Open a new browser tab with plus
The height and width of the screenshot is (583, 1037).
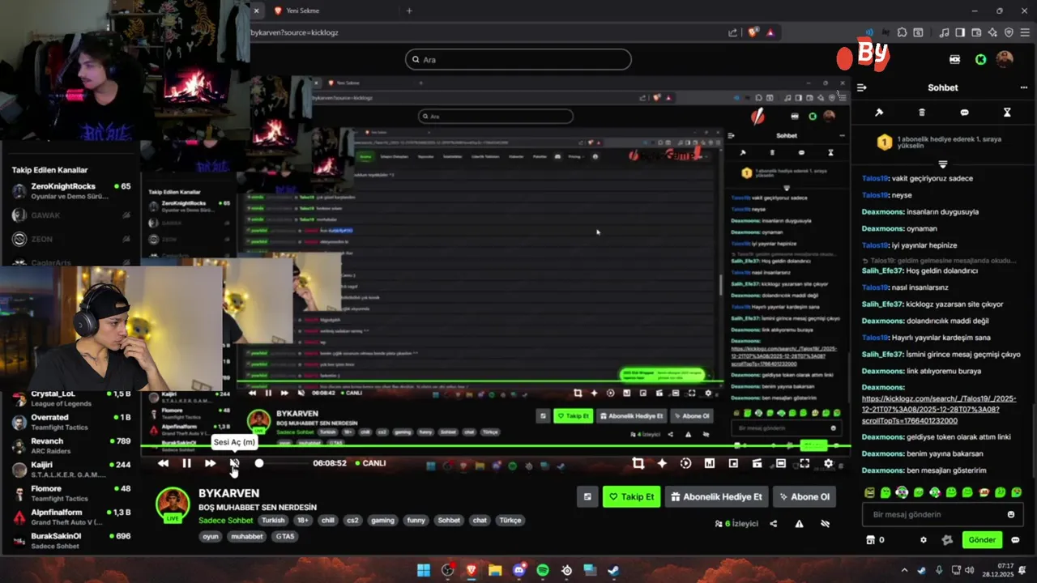click(x=409, y=11)
